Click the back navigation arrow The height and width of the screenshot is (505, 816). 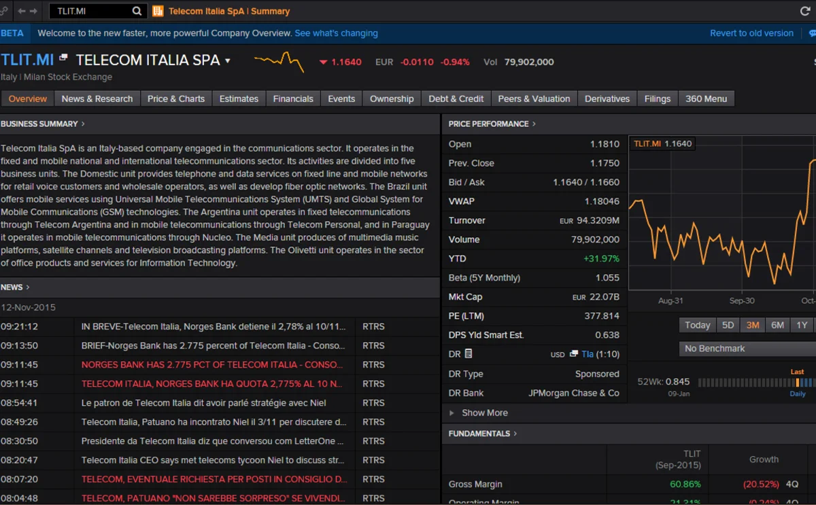pyautogui.click(x=20, y=10)
